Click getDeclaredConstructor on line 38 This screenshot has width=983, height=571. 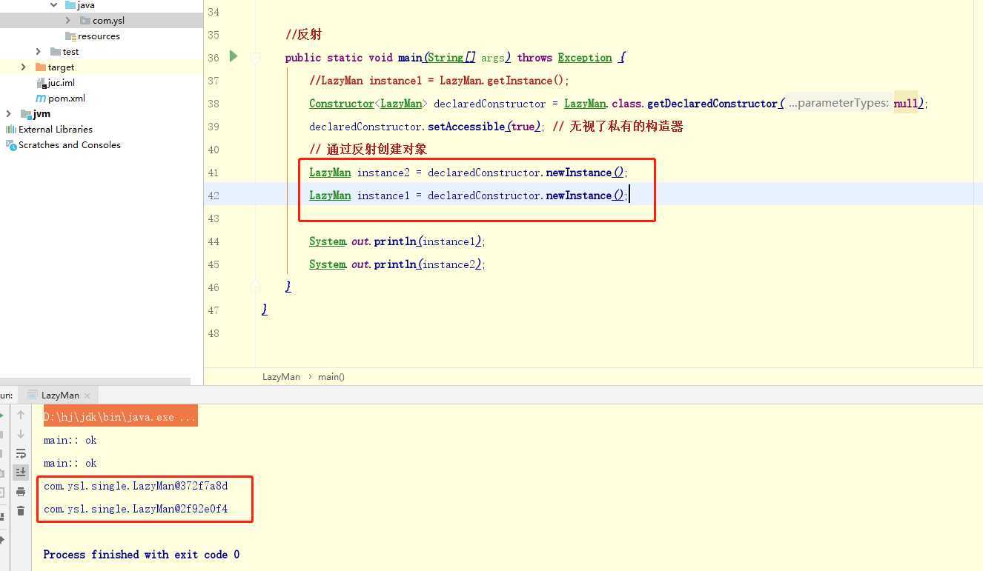coord(712,104)
